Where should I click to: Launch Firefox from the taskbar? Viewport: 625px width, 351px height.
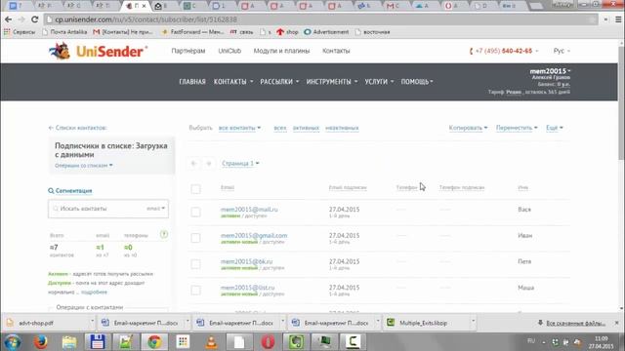point(40,342)
